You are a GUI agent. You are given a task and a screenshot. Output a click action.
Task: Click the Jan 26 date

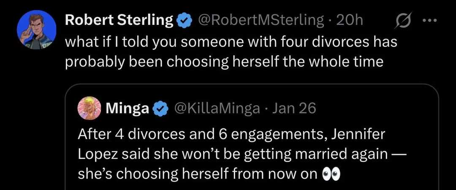(x=294, y=109)
